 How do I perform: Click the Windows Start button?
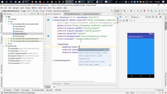[x=2, y=2]
